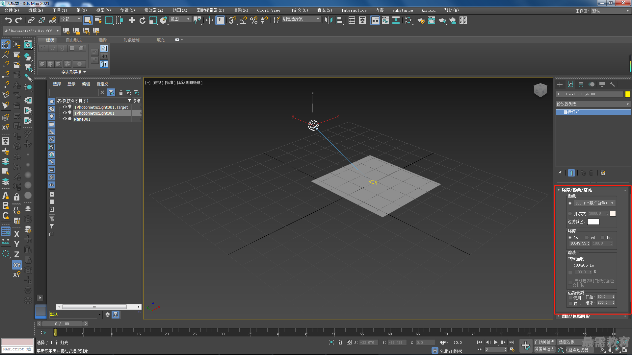632x355 pixels.
Task: Switch to the Motion panel icon
Action: pyautogui.click(x=592, y=84)
